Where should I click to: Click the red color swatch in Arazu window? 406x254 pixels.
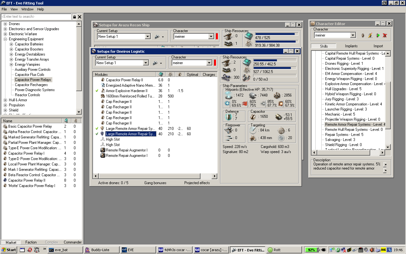coord(217,37)
